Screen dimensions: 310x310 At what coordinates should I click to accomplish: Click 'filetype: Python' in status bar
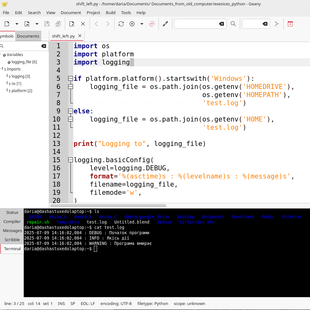tap(152, 304)
